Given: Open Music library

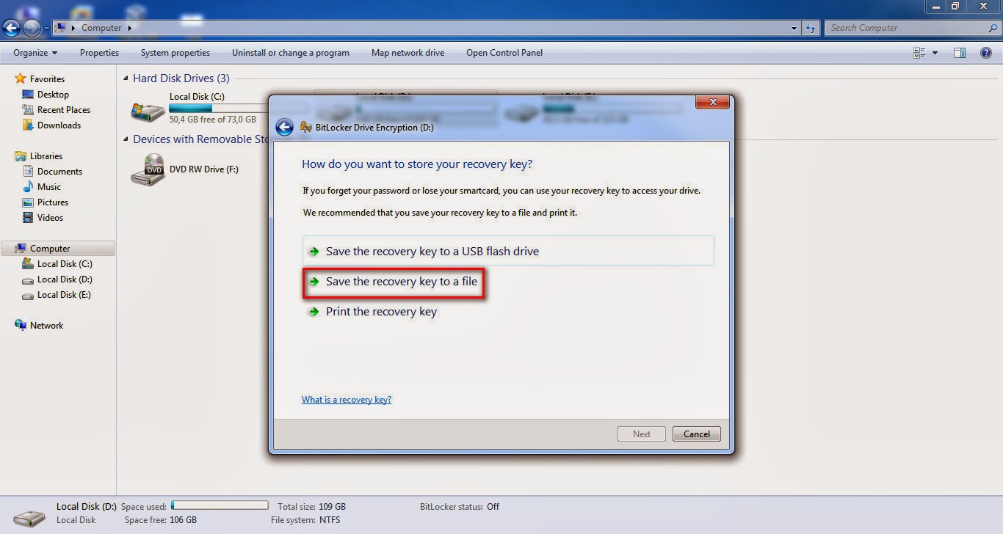Looking at the screenshot, I should coord(49,187).
